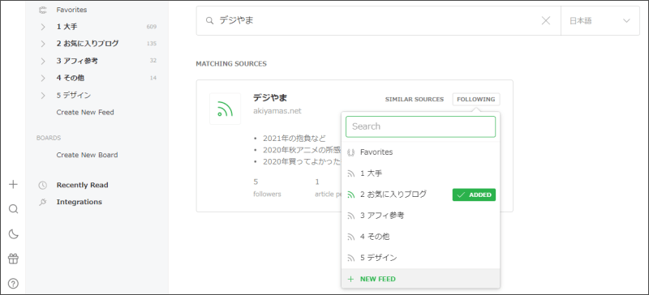
Task: Open search via magnifier icon in left rail
Action: tap(13, 209)
